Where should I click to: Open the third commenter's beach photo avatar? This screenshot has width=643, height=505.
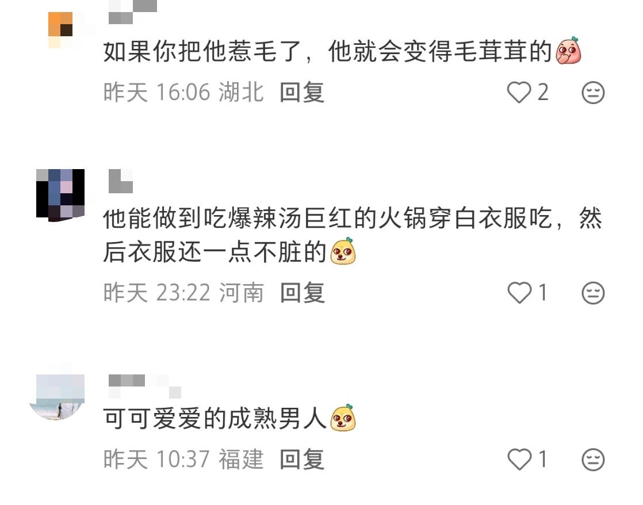click(58, 397)
